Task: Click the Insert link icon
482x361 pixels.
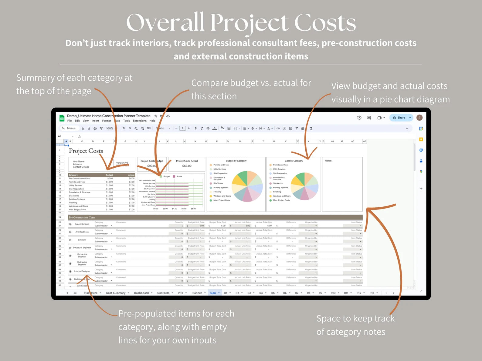Action: click(278, 129)
